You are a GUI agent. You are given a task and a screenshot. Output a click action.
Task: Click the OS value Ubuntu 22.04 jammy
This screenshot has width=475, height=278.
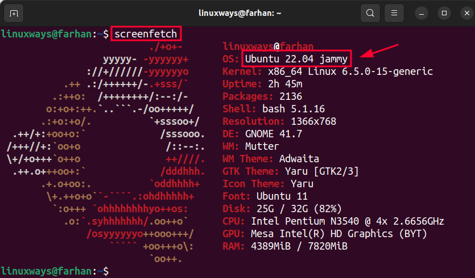[x=296, y=58]
